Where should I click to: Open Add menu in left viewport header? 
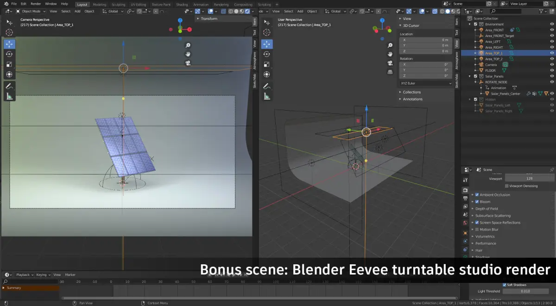[77, 11]
